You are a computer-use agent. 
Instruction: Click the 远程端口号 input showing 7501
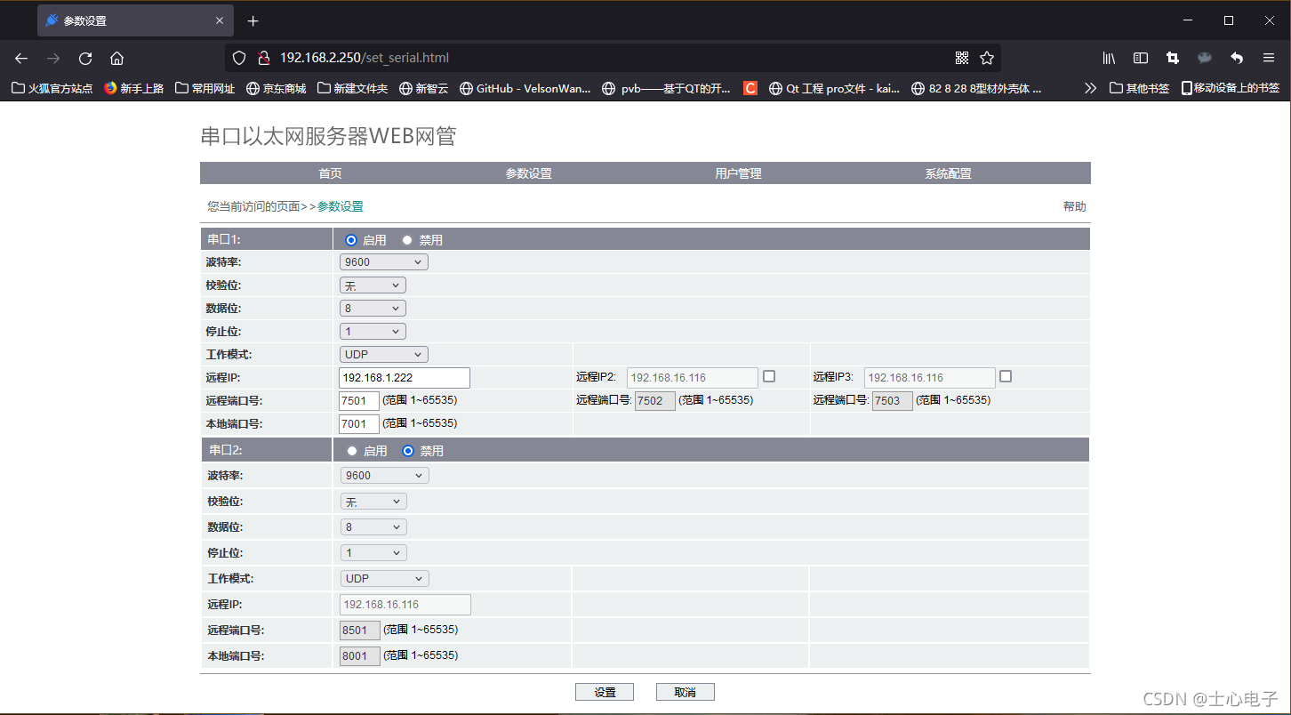(358, 400)
